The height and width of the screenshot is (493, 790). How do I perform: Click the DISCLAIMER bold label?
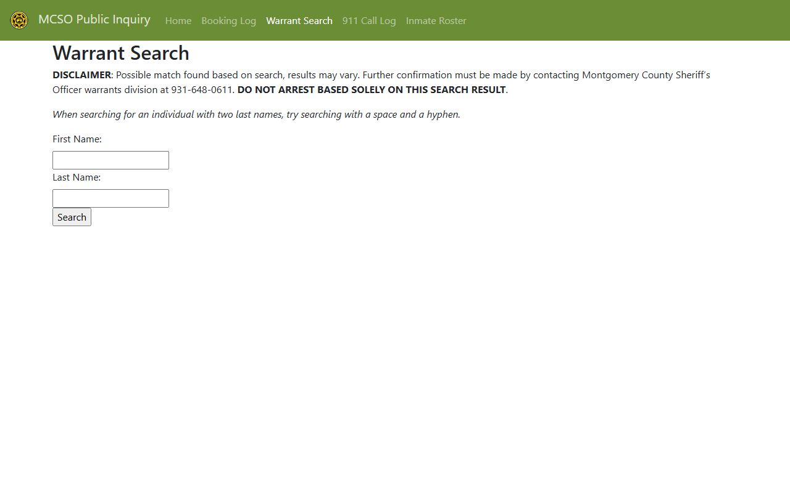(x=81, y=75)
